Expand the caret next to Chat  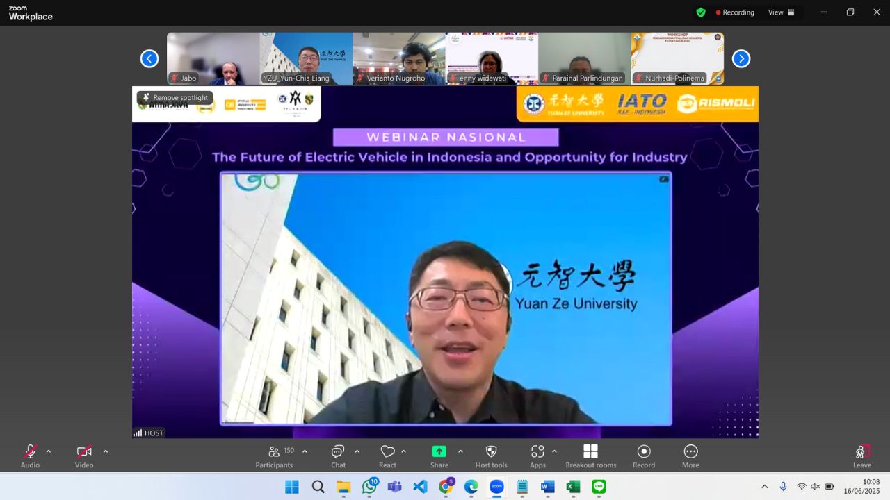click(x=357, y=451)
